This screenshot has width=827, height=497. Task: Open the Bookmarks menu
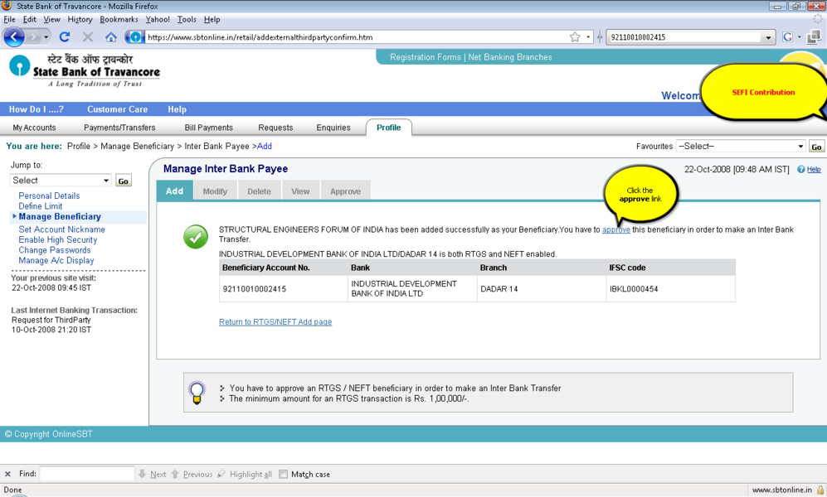click(119, 19)
